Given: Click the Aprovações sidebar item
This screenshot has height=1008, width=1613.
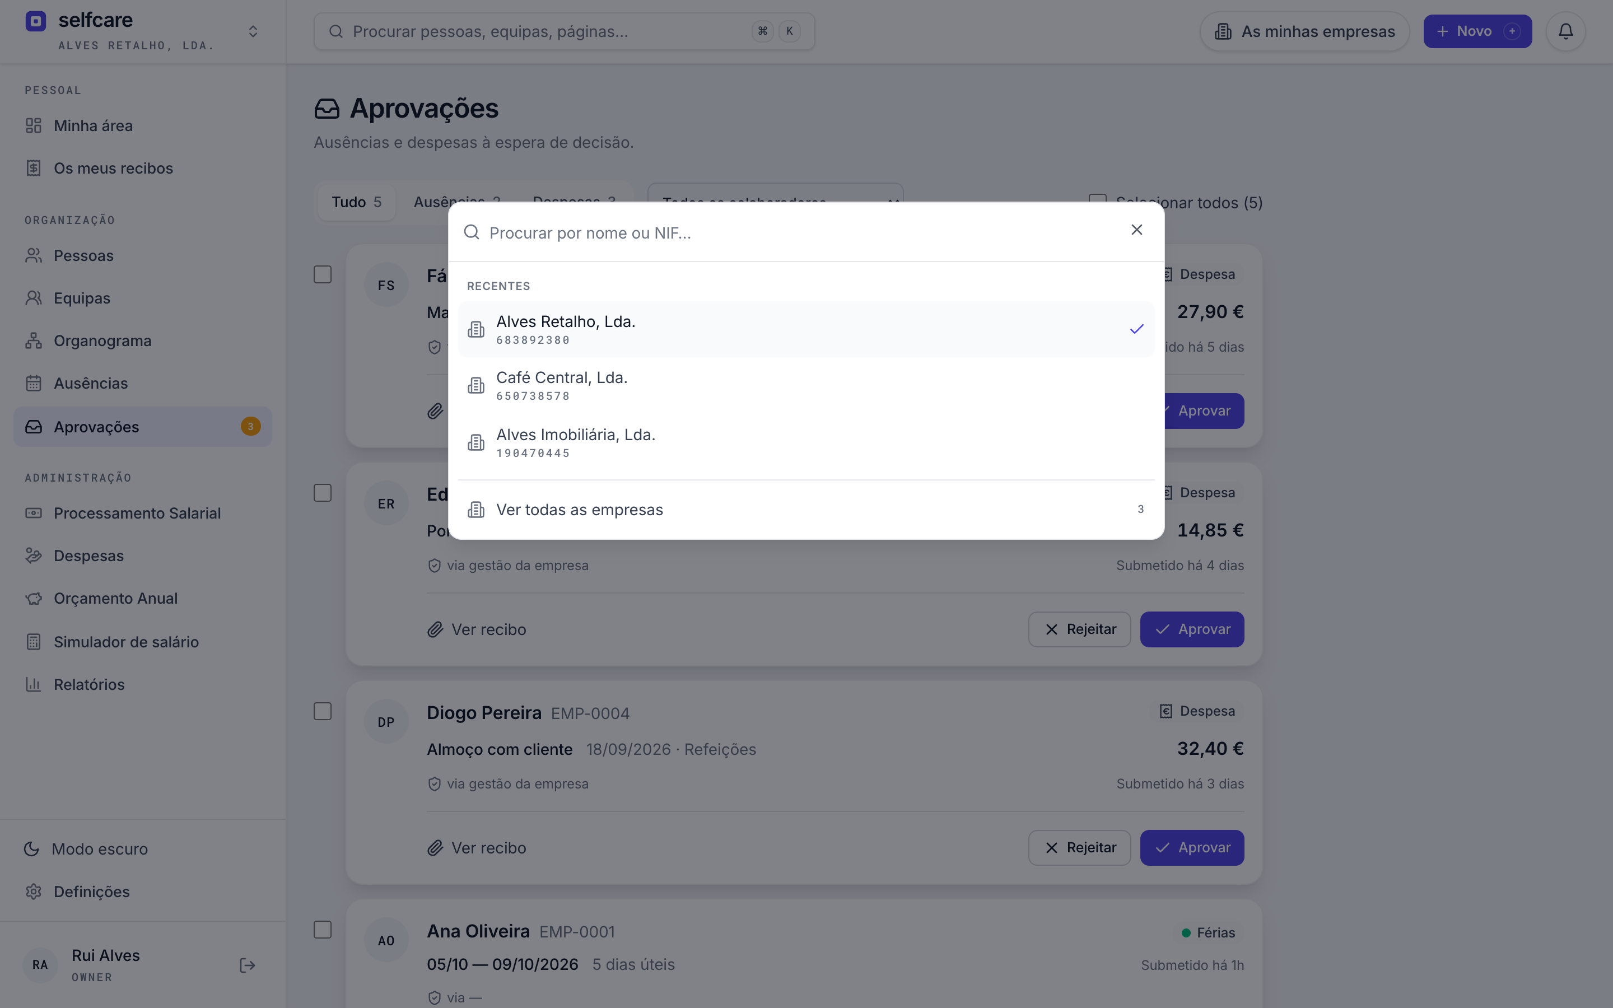Looking at the screenshot, I should click(x=143, y=427).
